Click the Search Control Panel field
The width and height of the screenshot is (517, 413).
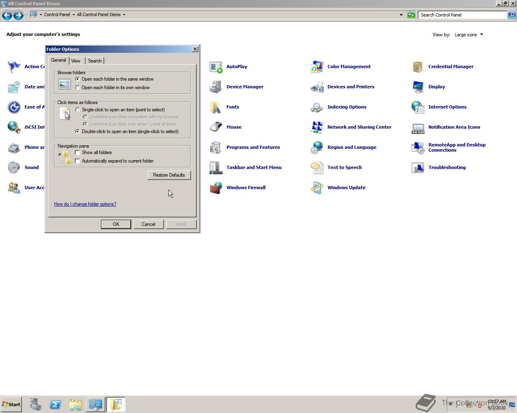(x=462, y=15)
